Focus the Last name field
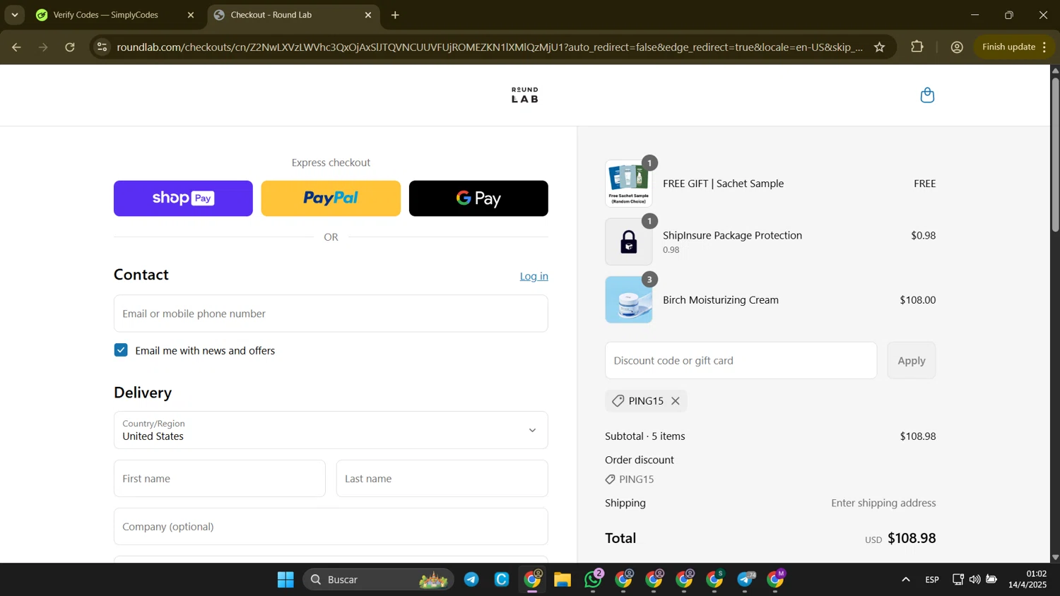 442,479
